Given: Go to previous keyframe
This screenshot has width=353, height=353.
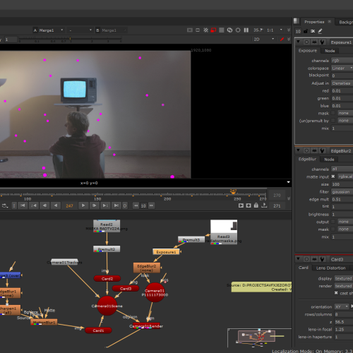Looking at the screenshot, I should coord(34,205).
